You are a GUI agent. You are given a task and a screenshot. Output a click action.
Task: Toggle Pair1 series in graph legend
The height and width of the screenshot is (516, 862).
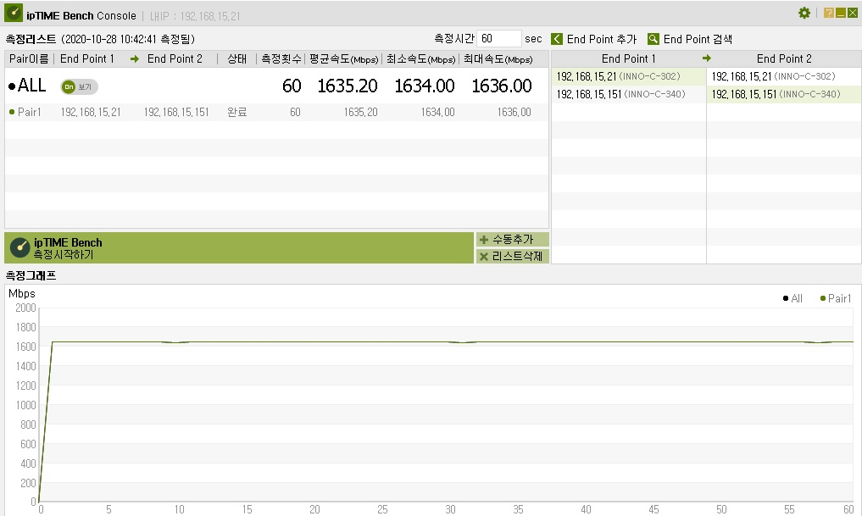coord(835,298)
